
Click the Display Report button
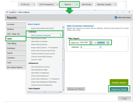pyautogui.click(x=119, y=82)
